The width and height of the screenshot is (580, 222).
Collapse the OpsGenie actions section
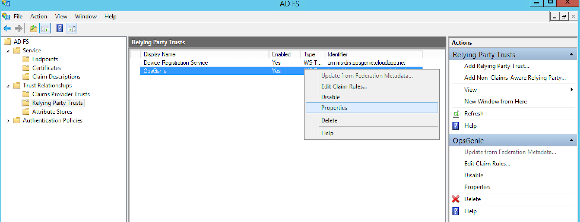571,141
